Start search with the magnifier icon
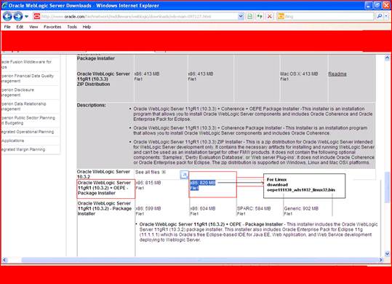 [x=379, y=17]
